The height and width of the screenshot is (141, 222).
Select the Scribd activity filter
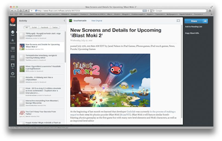pyautogui.click(x=34, y=27)
